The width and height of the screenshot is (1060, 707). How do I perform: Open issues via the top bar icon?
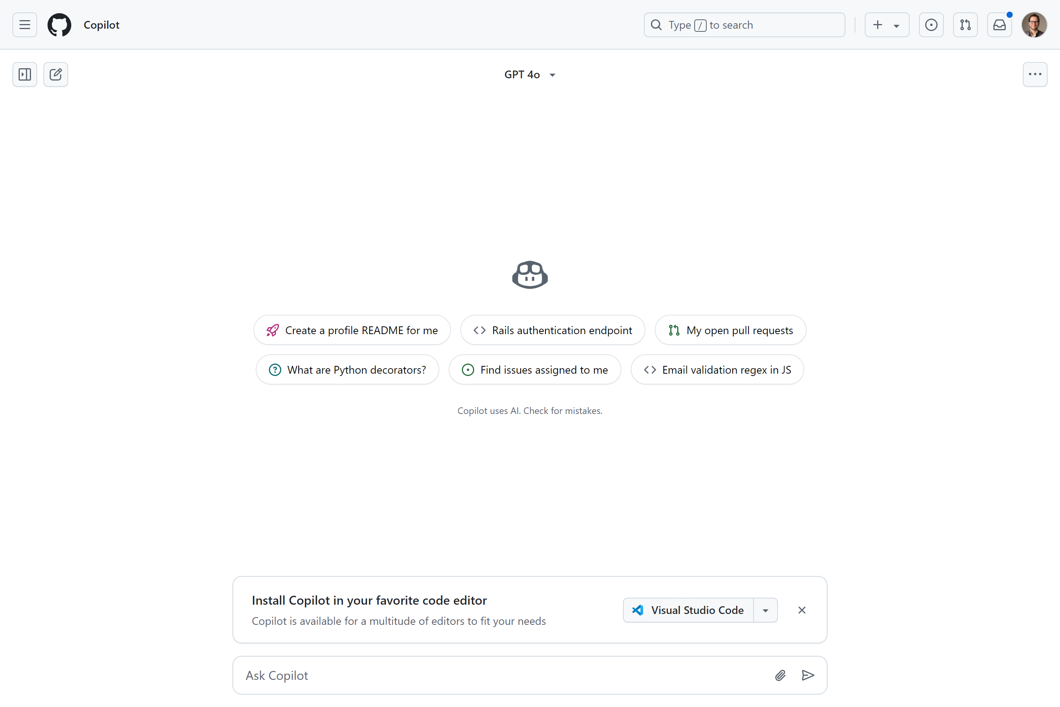point(931,25)
